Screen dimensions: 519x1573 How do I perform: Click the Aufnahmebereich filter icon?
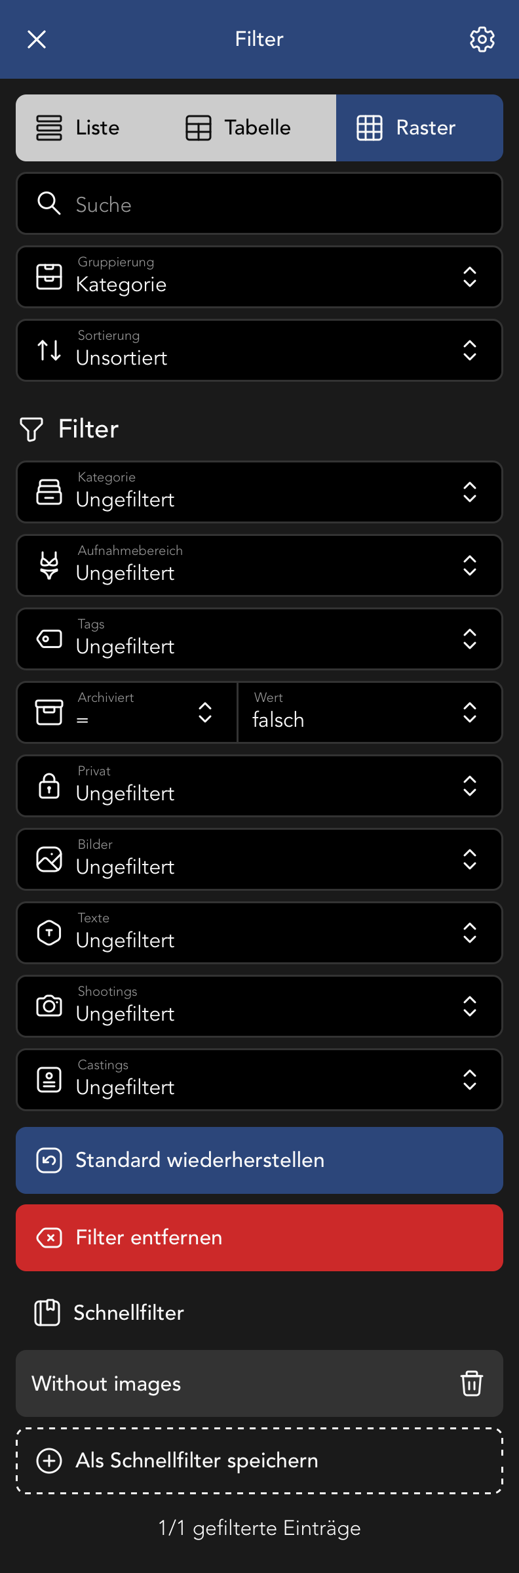click(48, 565)
